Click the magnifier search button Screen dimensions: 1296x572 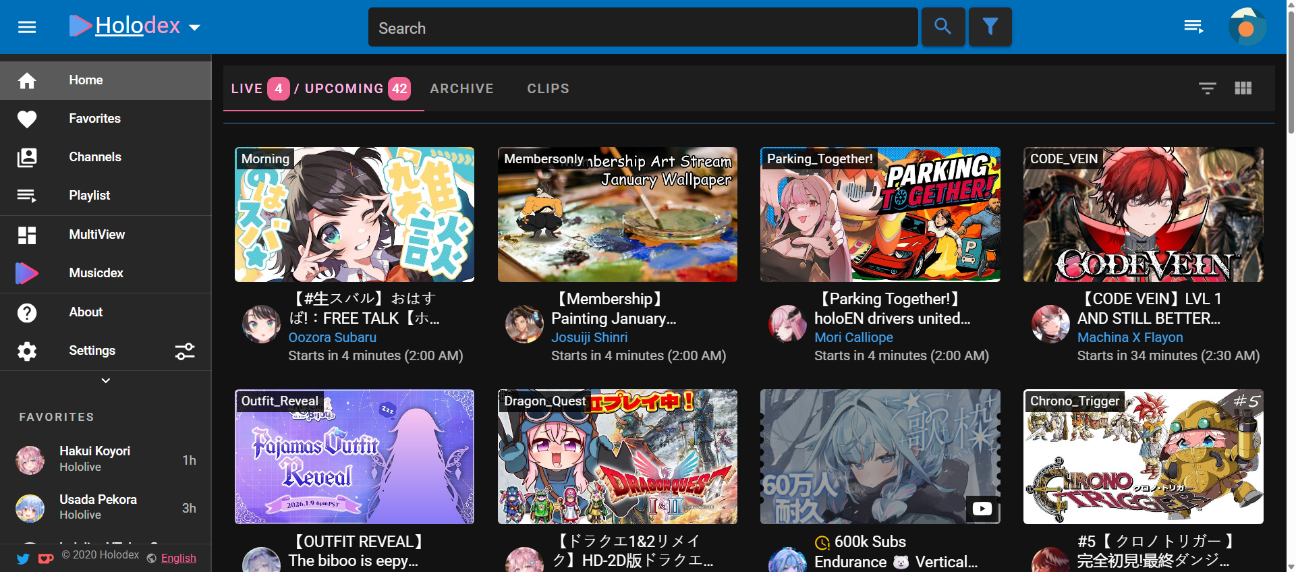942,27
